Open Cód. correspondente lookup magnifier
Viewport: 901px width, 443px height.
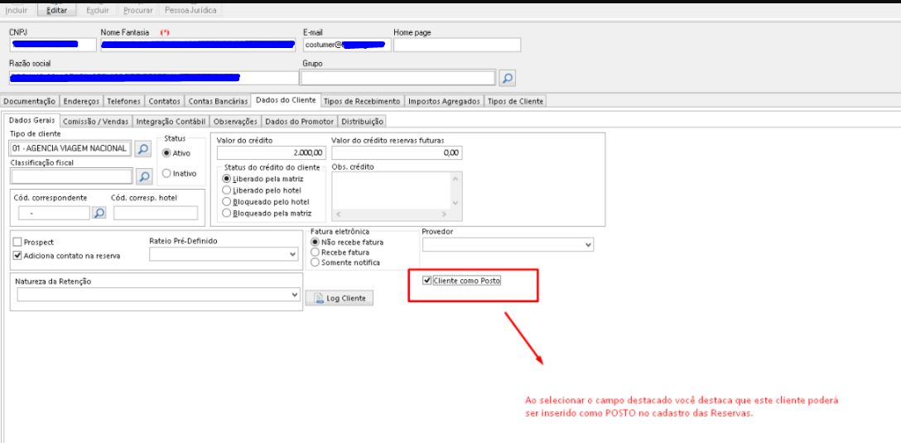coord(99,213)
